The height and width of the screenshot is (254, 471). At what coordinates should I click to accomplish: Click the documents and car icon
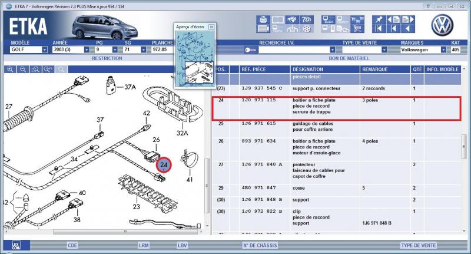[343, 29]
